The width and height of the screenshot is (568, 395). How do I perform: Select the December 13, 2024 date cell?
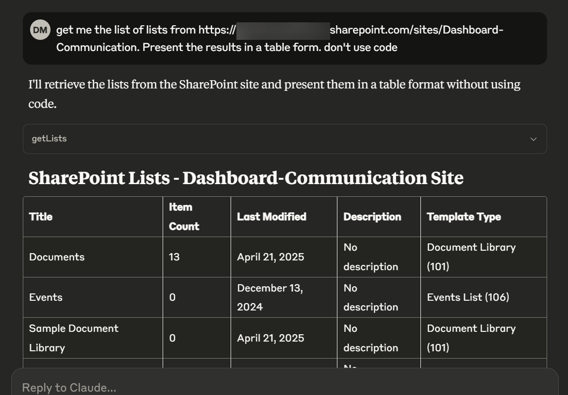pos(270,297)
